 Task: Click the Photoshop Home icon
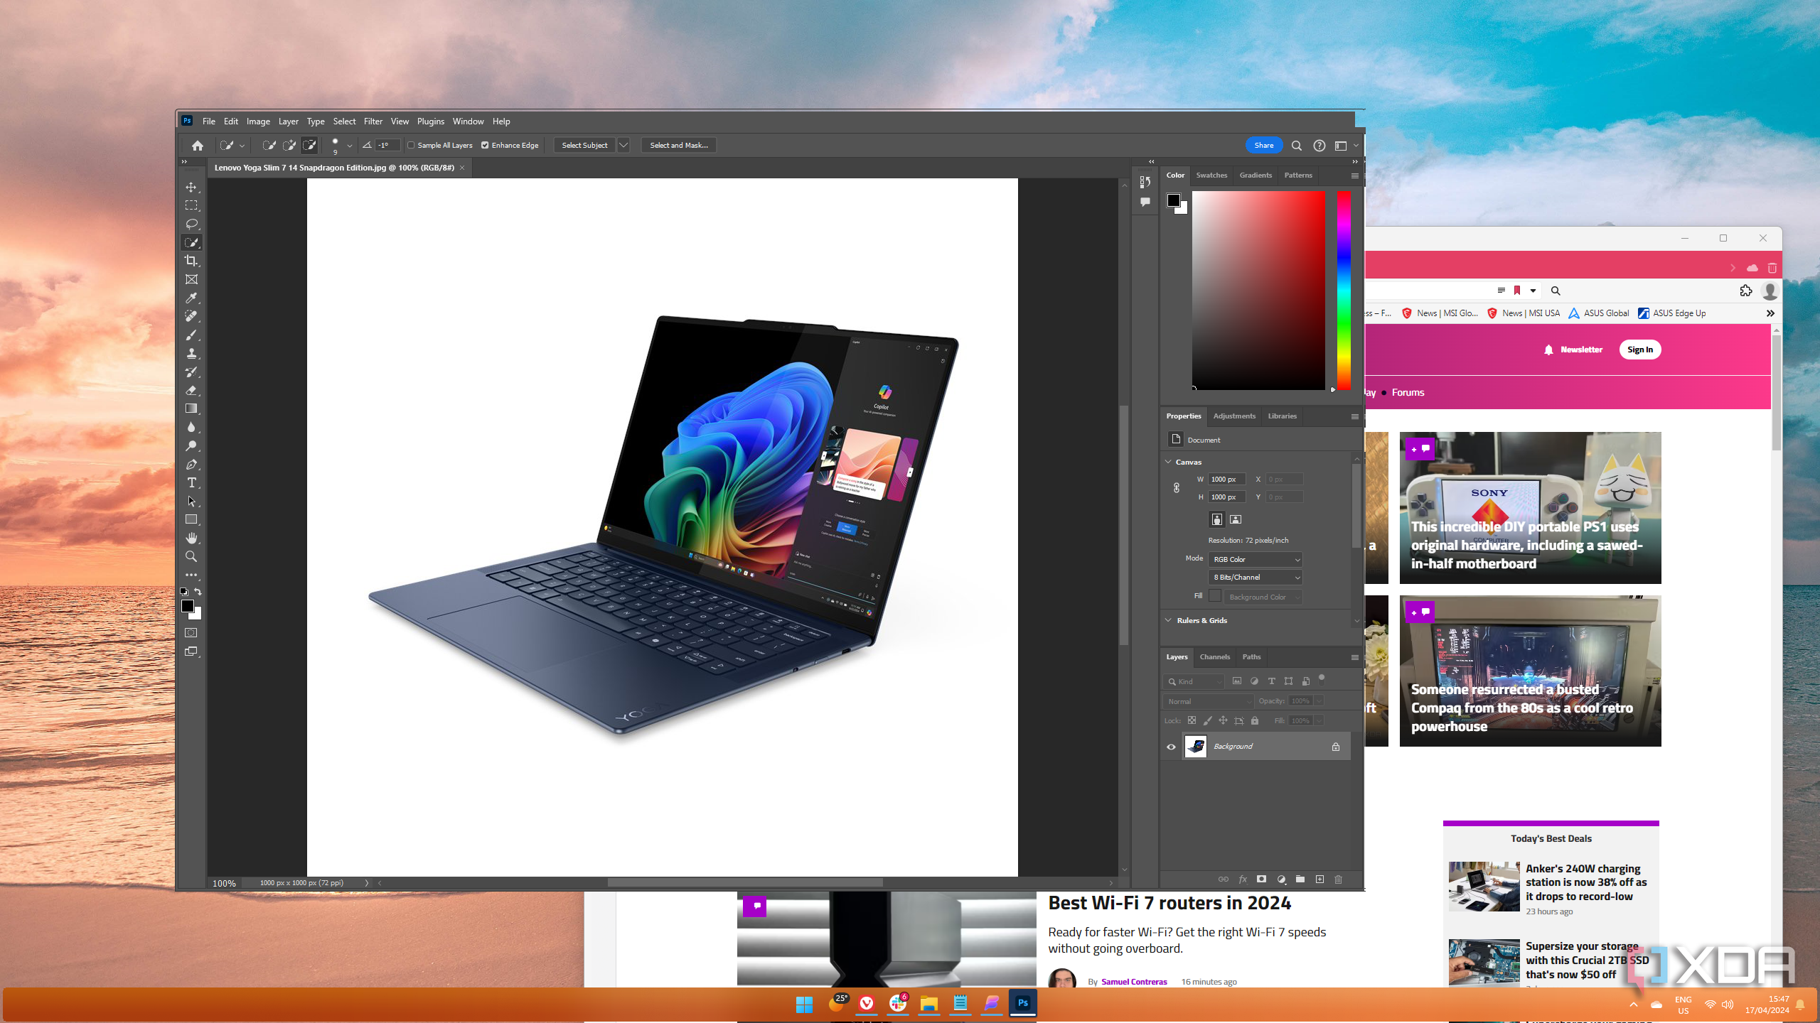click(198, 146)
